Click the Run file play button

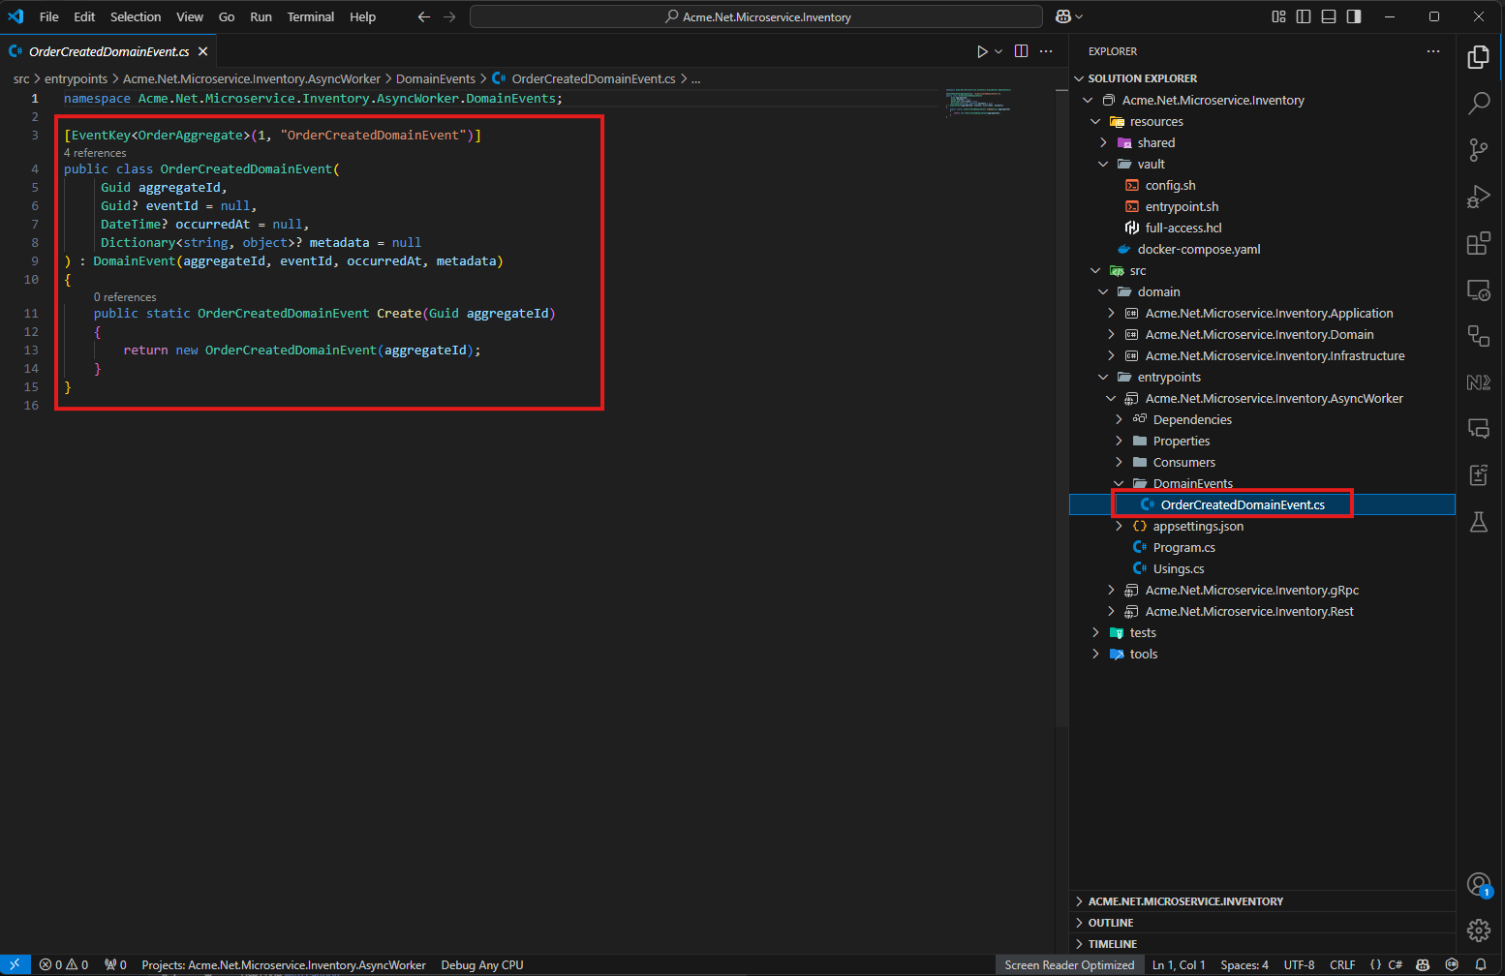click(982, 51)
